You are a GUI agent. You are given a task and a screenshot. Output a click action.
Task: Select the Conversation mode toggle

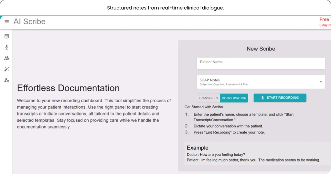(234, 98)
